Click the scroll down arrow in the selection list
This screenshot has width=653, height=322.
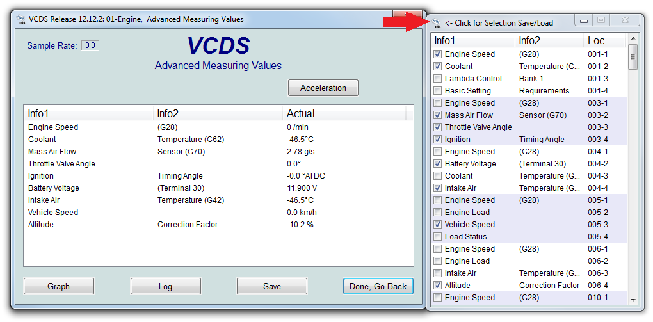633,299
